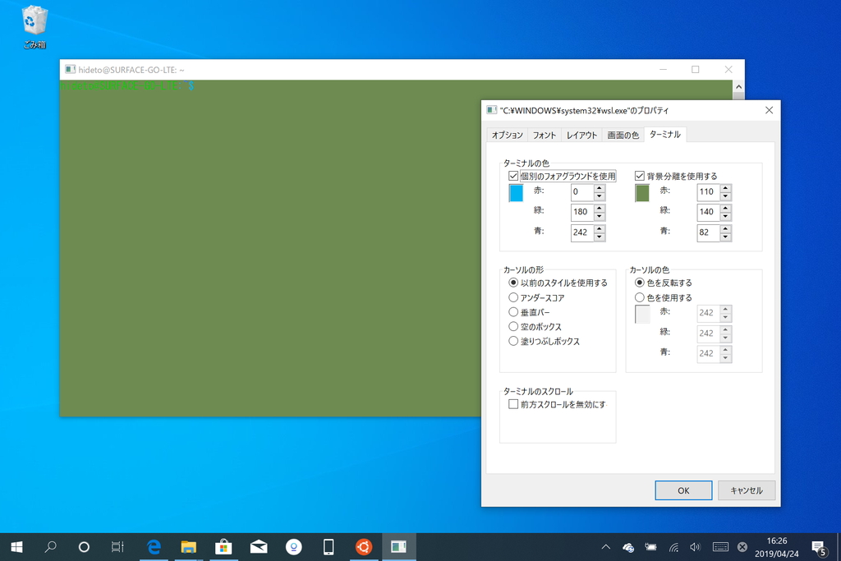Select 色を使用する cursor color option
The width and height of the screenshot is (841, 561).
click(x=639, y=297)
